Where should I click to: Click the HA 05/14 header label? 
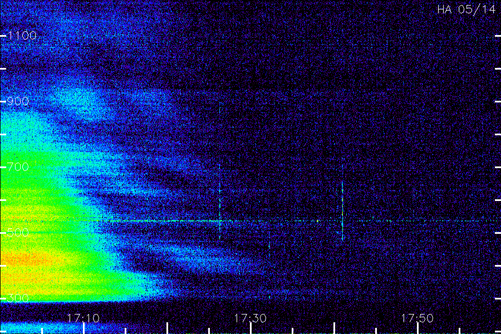[x=466, y=9]
